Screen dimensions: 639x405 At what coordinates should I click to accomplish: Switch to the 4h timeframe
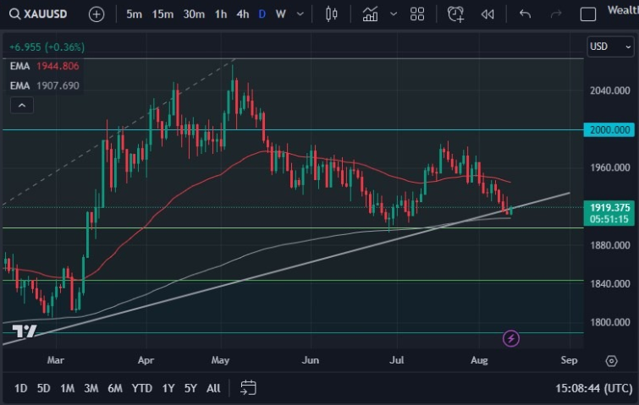(243, 14)
